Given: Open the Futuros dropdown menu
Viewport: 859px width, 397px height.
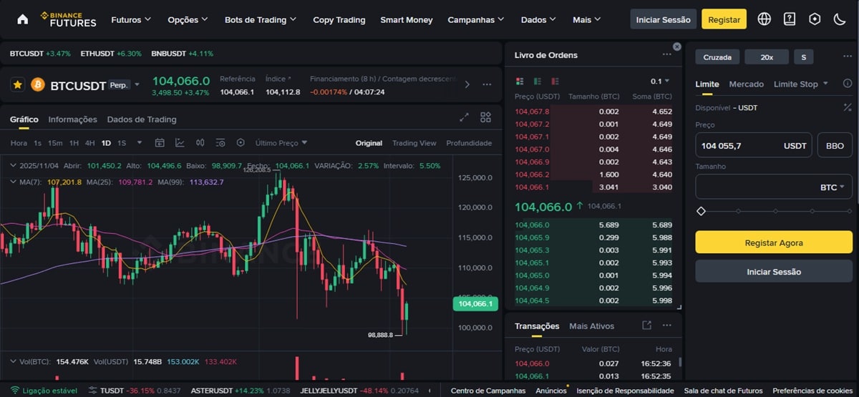Looking at the screenshot, I should (x=131, y=20).
